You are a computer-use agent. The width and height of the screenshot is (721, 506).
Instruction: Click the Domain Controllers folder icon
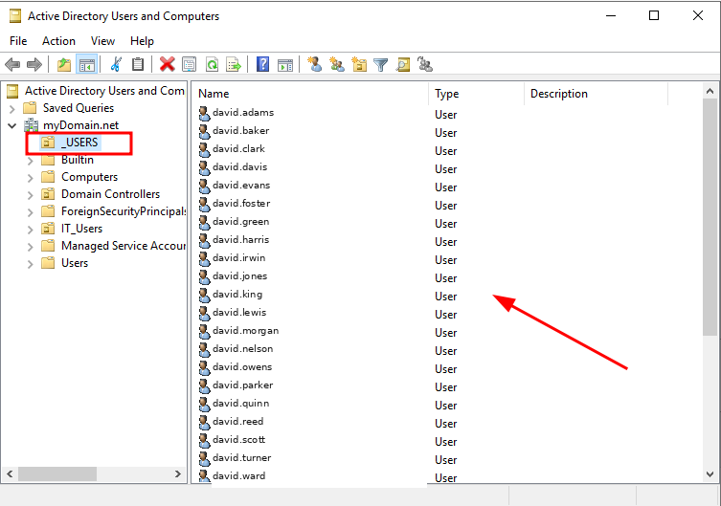point(48,194)
